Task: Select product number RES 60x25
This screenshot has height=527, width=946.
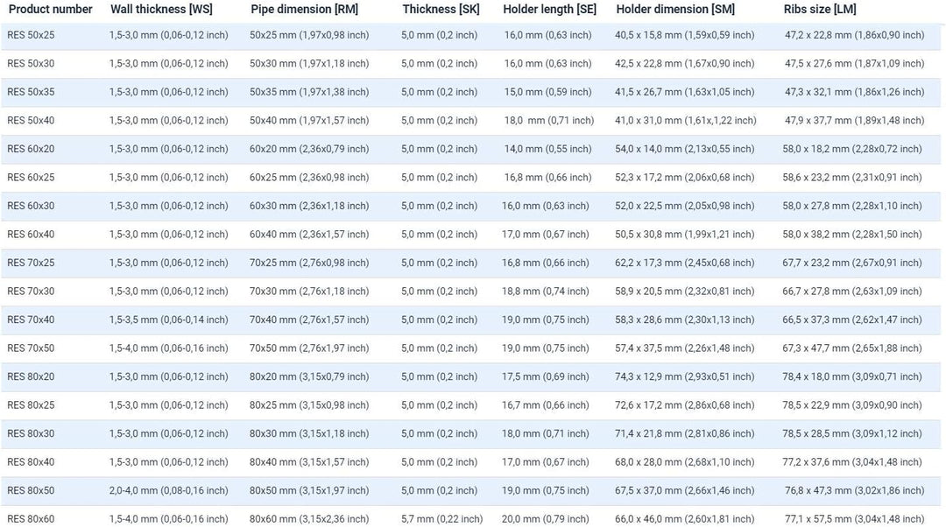Action: [31, 178]
